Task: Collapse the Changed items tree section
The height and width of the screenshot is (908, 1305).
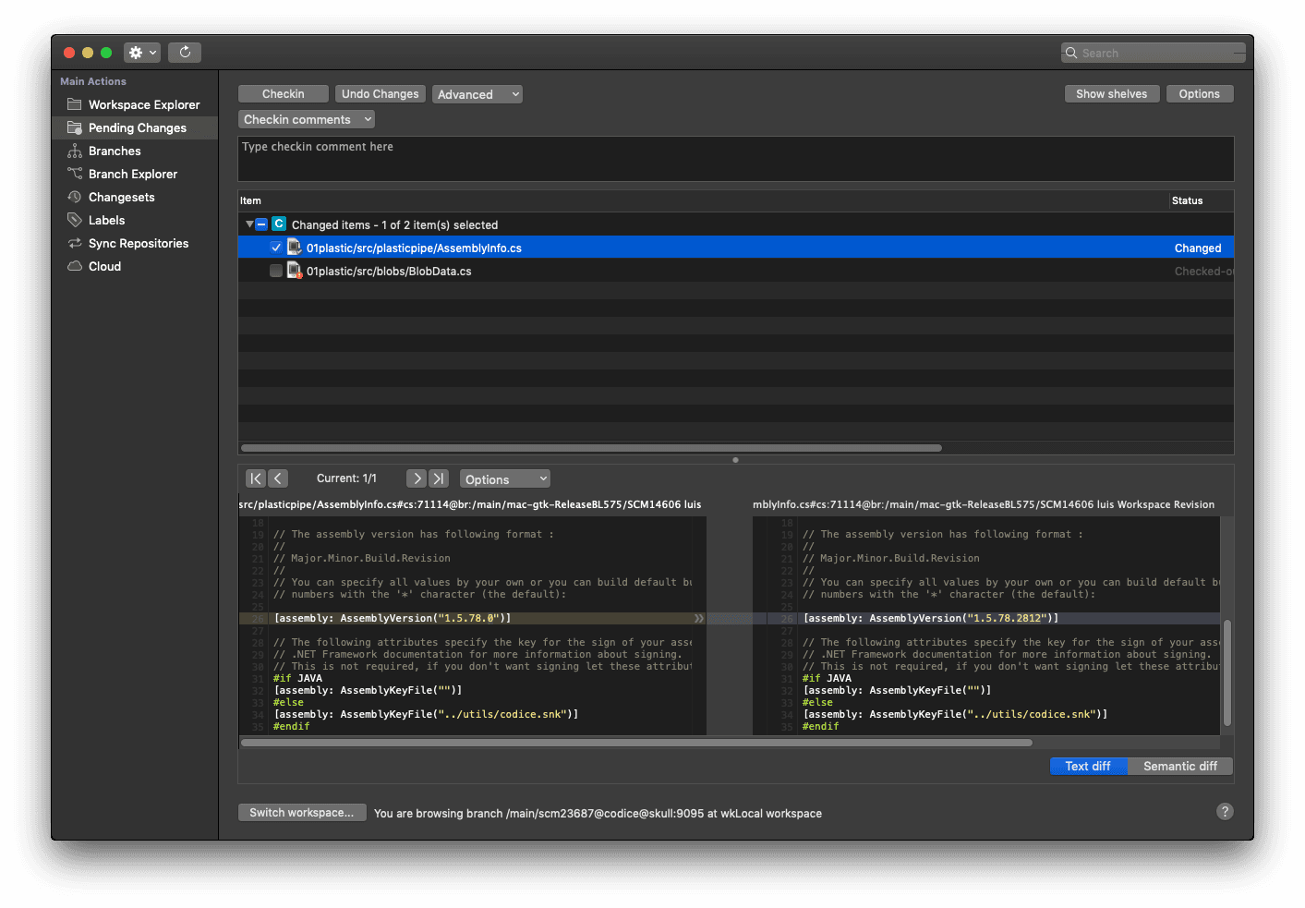Action: (x=248, y=224)
